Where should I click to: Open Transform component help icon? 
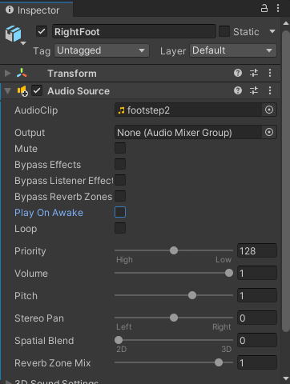click(238, 73)
